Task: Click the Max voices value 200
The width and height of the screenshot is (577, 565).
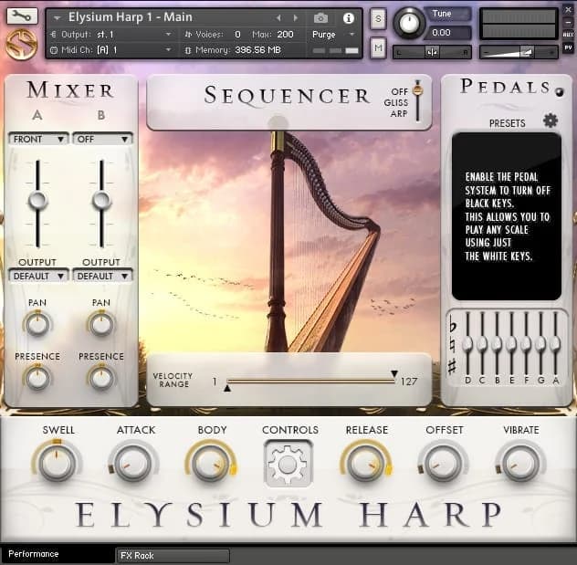Action: 285,35
